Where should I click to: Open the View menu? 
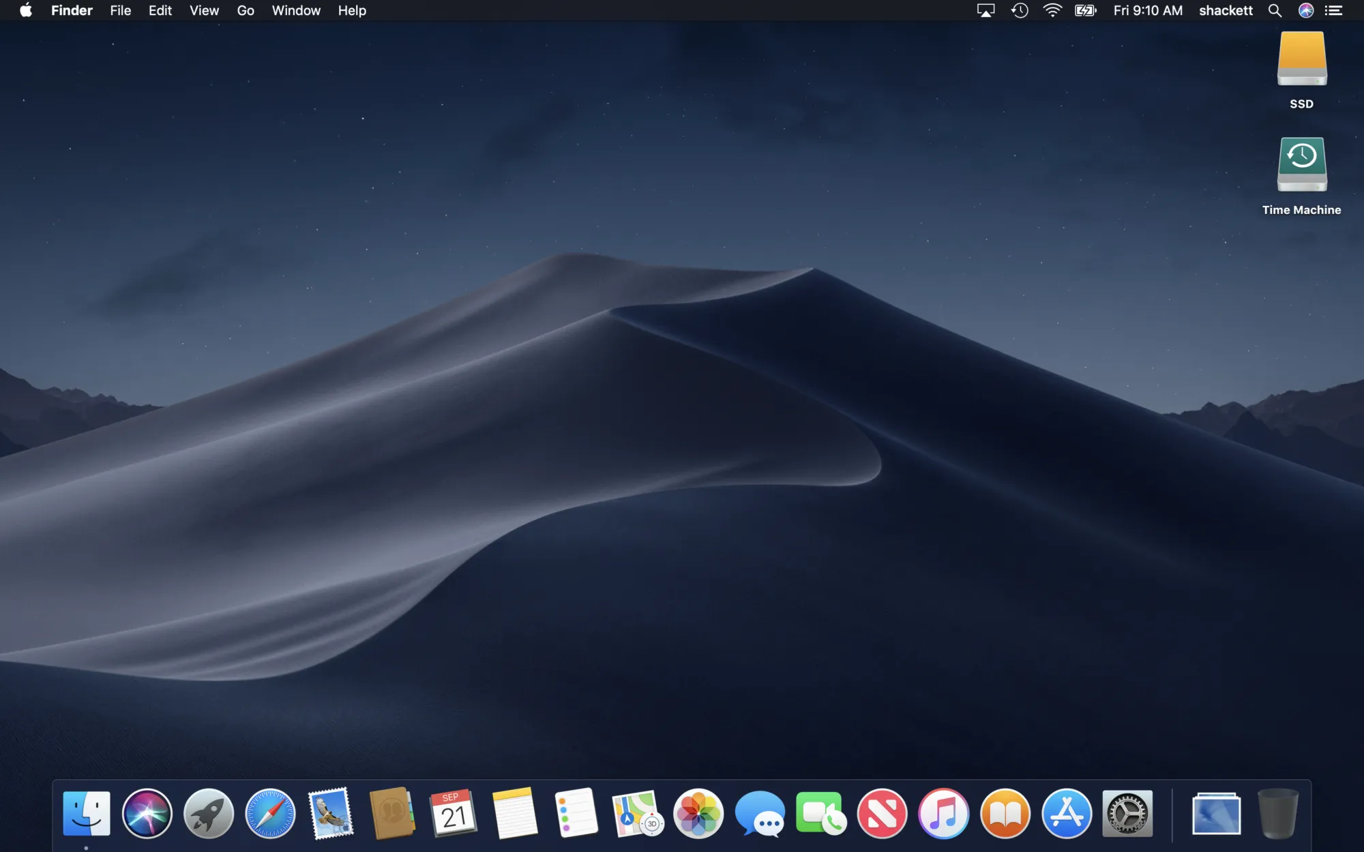(203, 10)
